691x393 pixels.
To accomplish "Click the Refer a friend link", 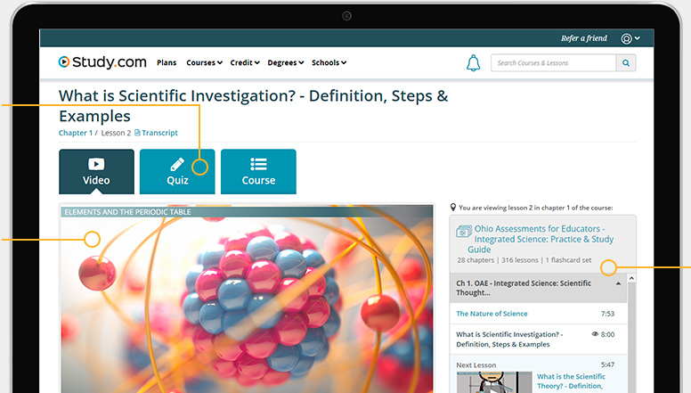I will (584, 39).
